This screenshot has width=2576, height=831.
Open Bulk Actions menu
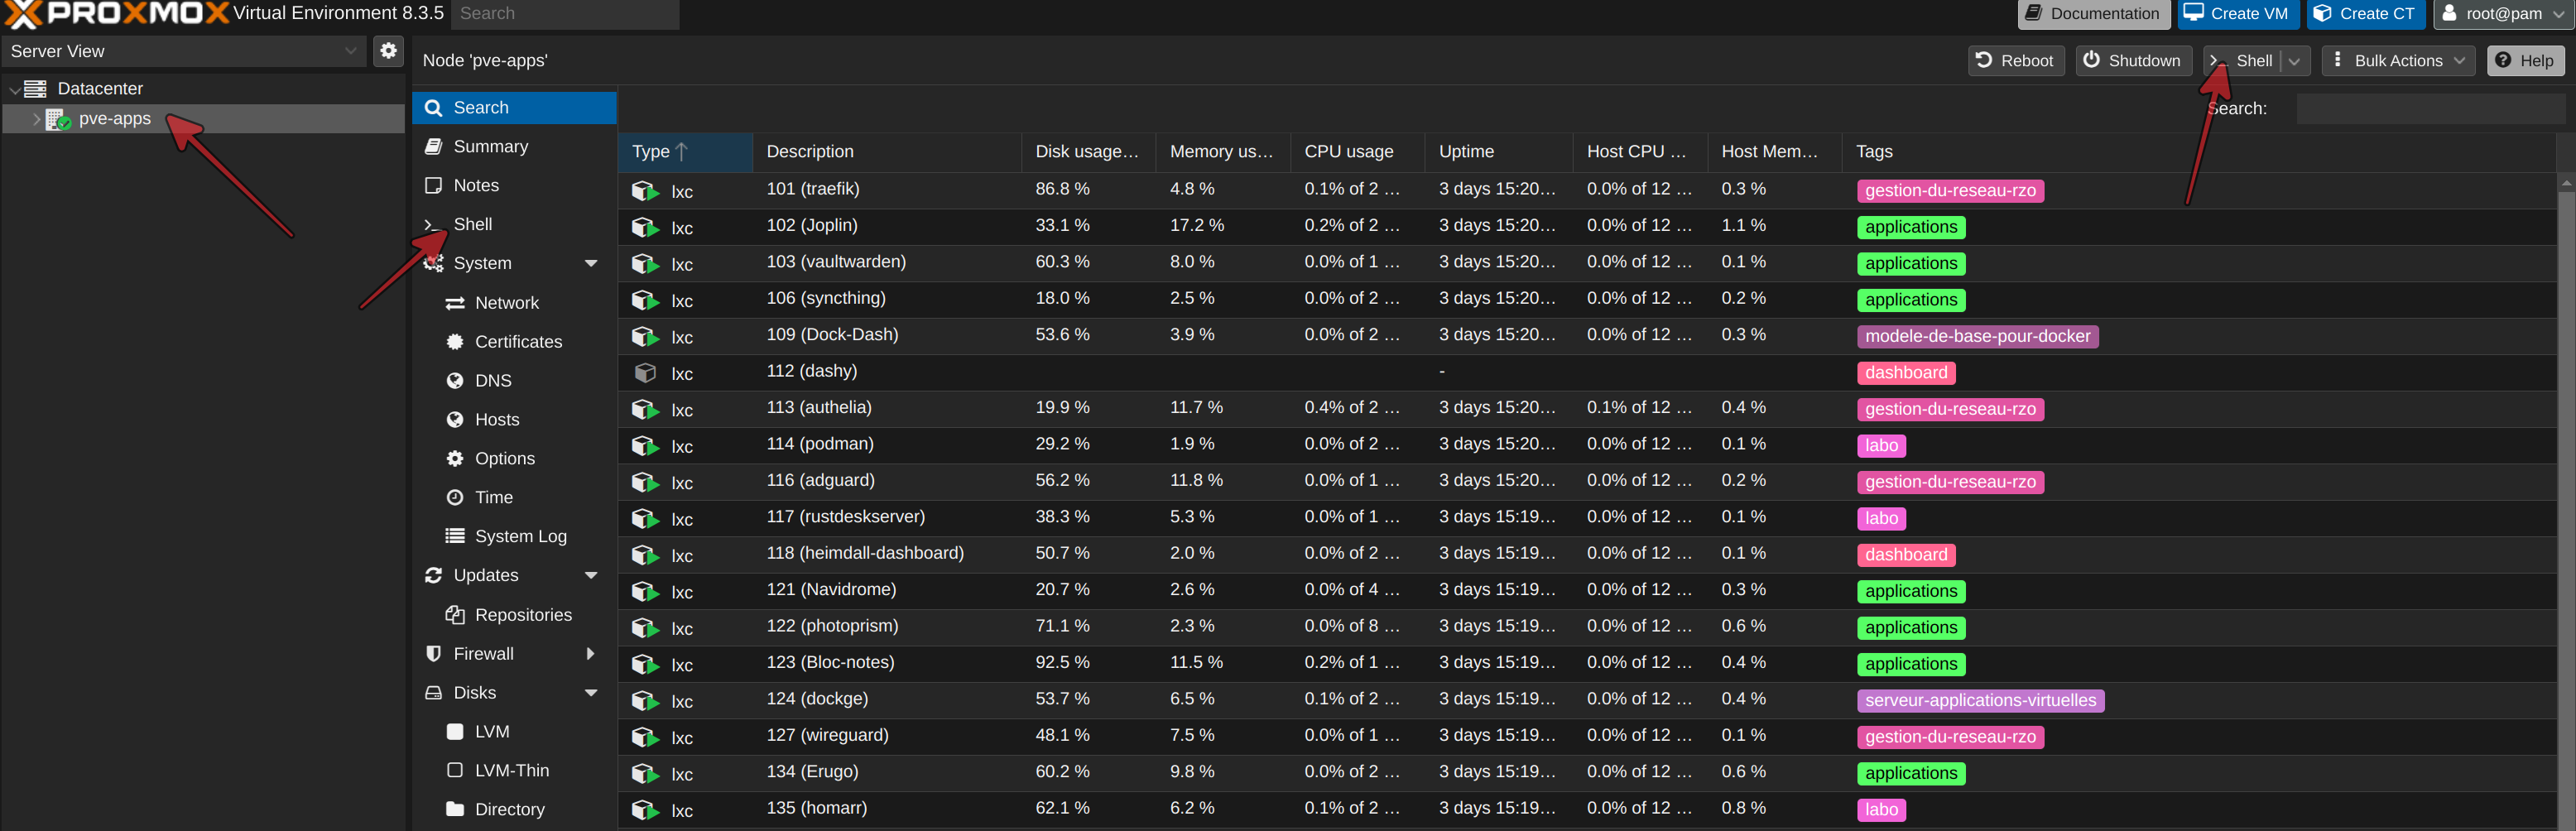2398,61
